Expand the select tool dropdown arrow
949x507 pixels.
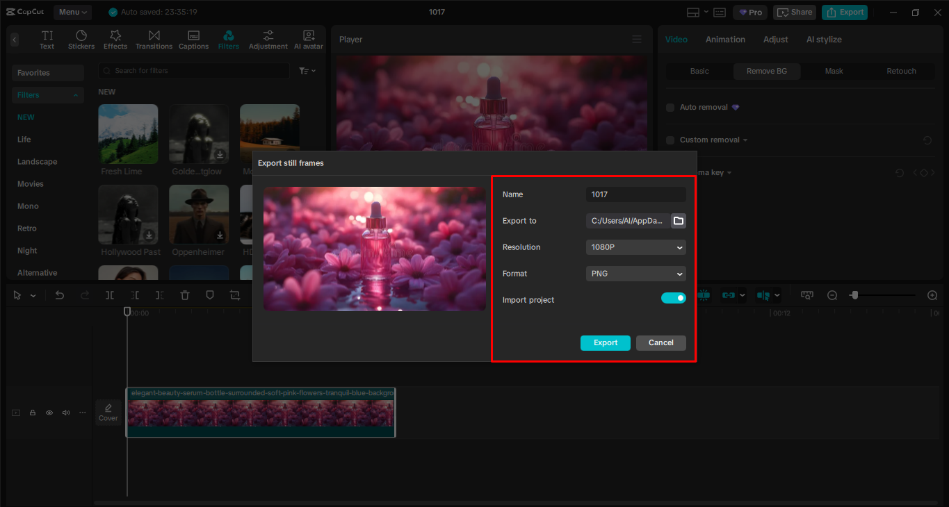[33, 296]
